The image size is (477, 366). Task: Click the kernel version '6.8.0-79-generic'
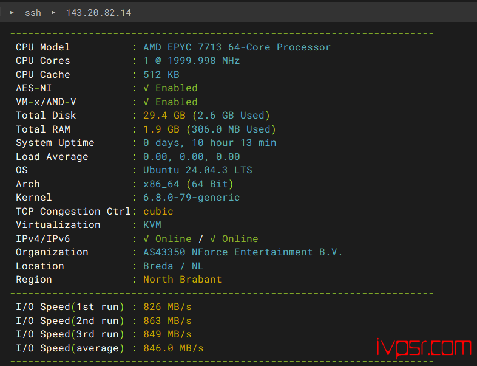coord(192,198)
